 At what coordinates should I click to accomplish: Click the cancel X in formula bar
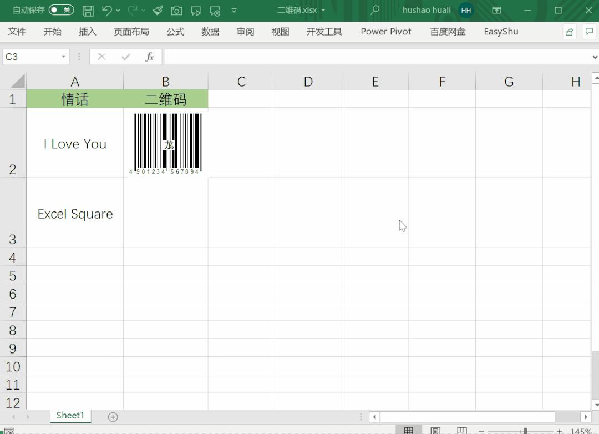coord(101,57)
